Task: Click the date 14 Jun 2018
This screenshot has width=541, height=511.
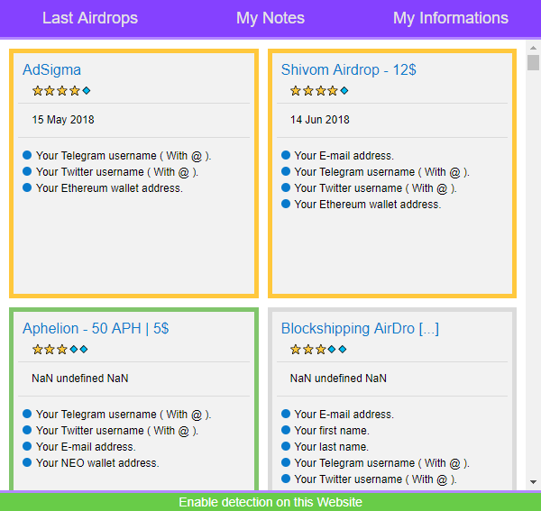Action: pyautogui.click(x=320, y=120)
